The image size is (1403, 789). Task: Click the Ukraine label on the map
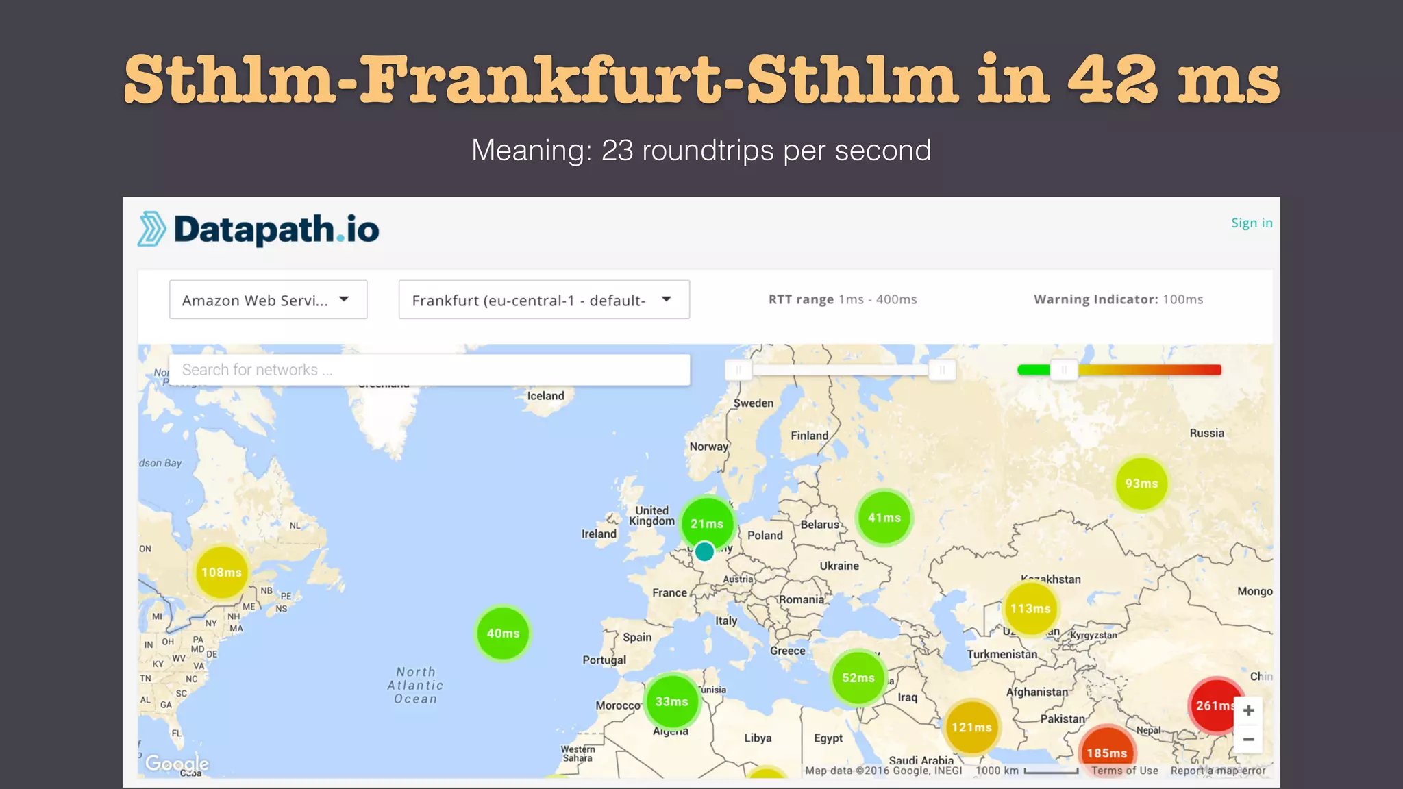coord(839,566)
